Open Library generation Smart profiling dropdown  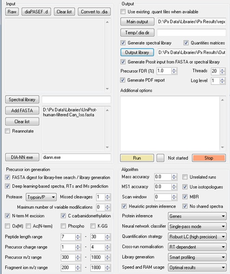point(197,257)
